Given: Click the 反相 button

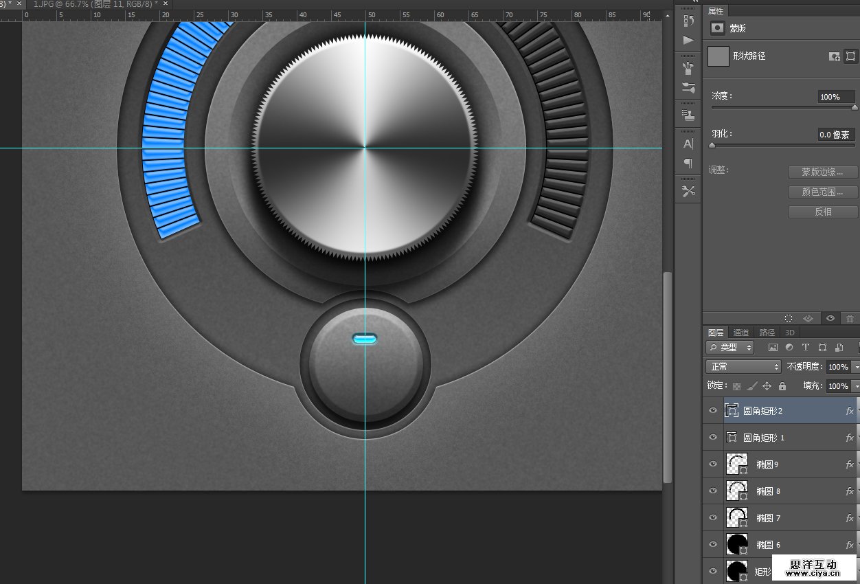Looking at the screenshot, I should tap(823, 212).
